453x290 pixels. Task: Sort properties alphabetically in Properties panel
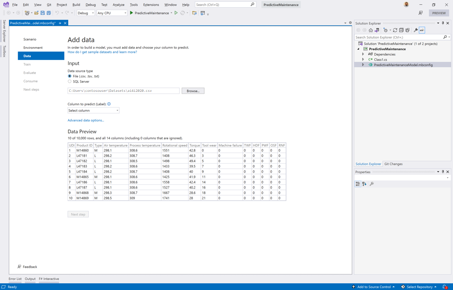(x=365, y=184)
